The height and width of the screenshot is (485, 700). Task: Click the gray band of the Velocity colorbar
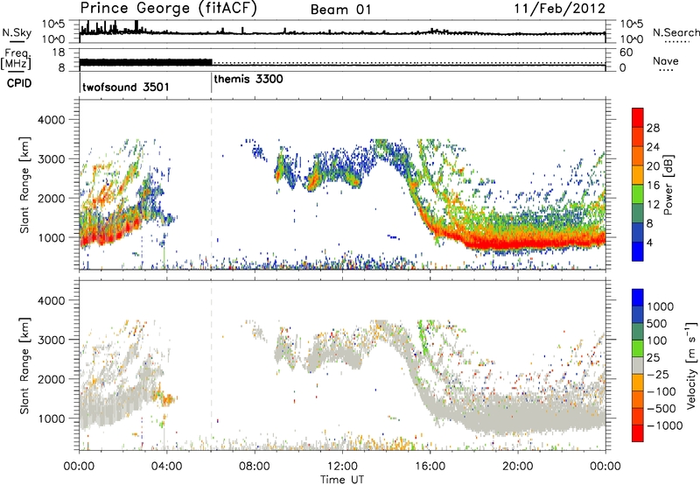tap(638, 365)
